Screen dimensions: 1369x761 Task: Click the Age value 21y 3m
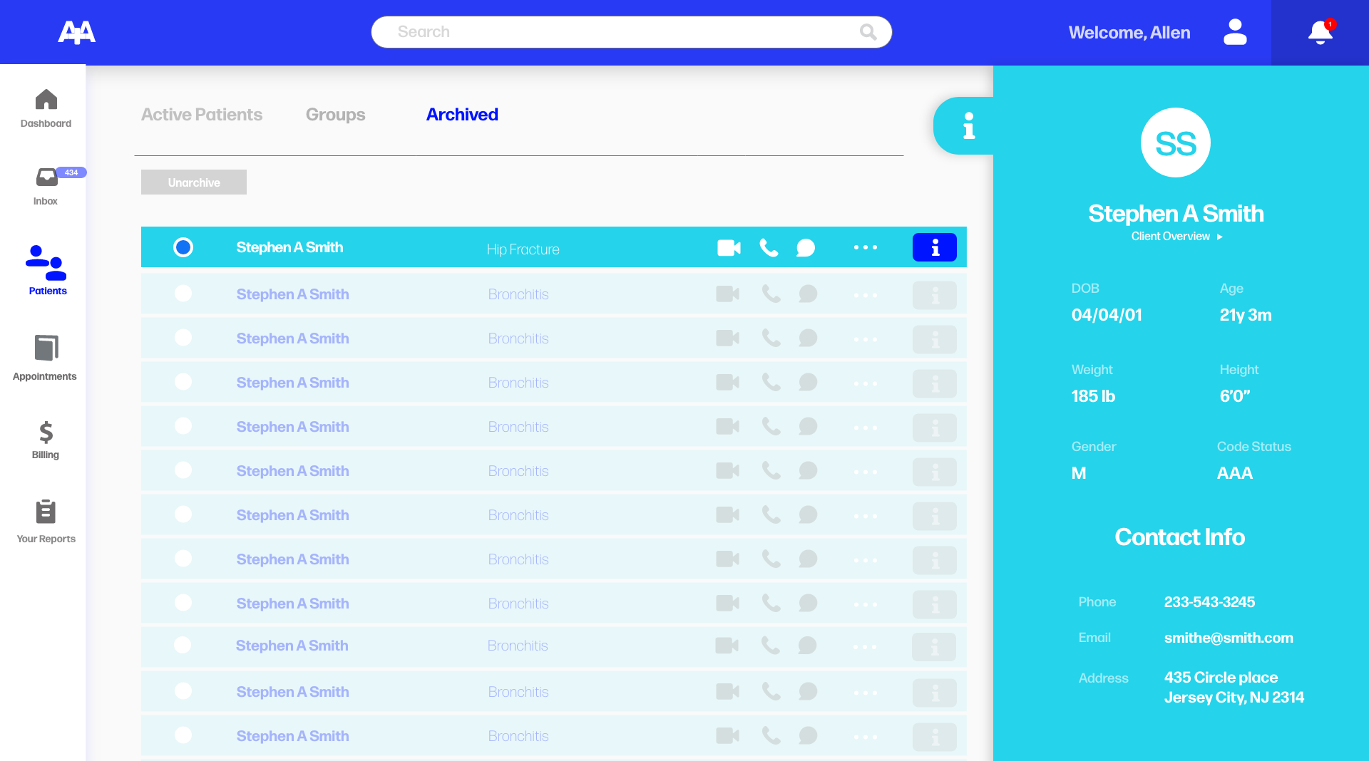coord(1246,315)
